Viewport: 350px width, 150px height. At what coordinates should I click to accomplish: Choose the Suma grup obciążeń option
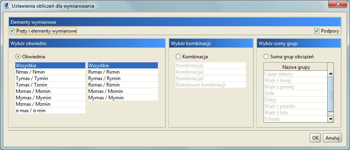(266, 57)
